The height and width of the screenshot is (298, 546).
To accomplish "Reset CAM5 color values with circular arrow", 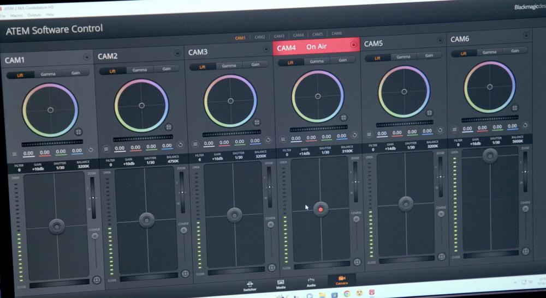I will [440, 130].
